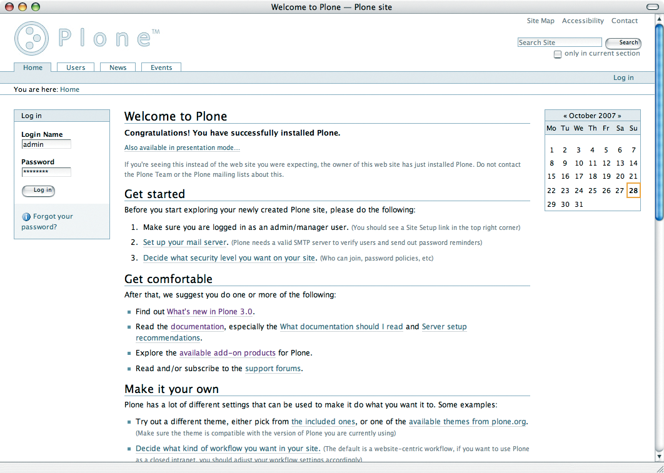Select day 10 in the October calendar

[579, 163]
